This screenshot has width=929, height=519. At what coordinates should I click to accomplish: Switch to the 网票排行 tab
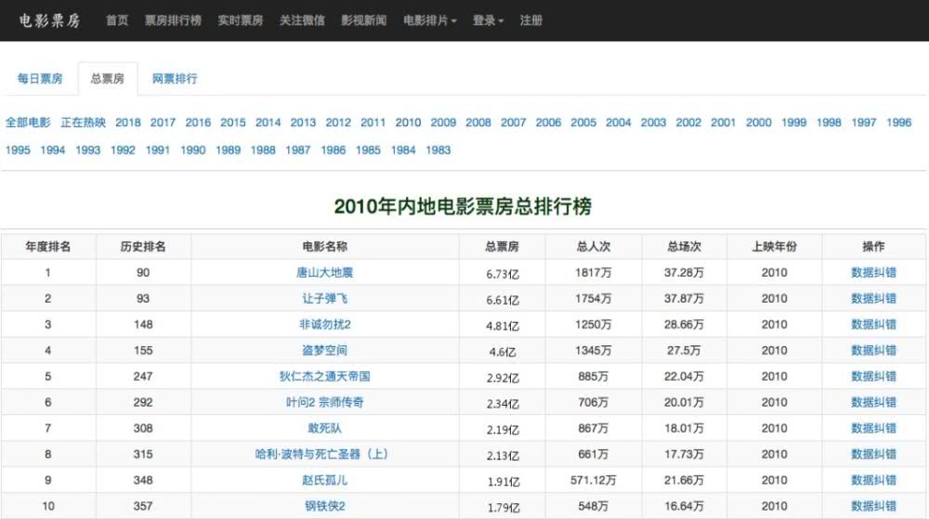click(175, 78)
